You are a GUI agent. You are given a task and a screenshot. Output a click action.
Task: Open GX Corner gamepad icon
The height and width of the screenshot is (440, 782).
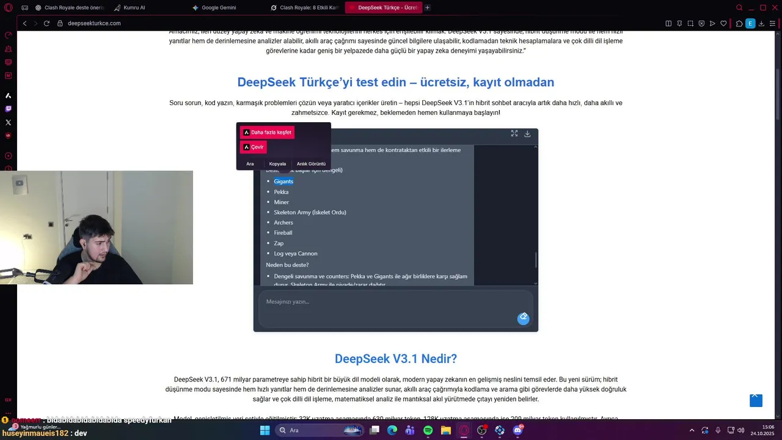click(24, 7)
